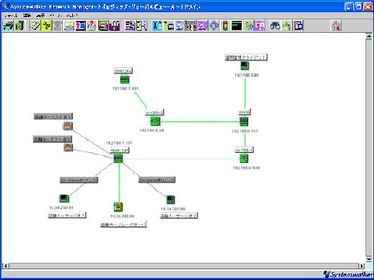Click the printer icon in the toolbar
The width and height of the screenshot is (374, 280).
(x=9, y=26)
